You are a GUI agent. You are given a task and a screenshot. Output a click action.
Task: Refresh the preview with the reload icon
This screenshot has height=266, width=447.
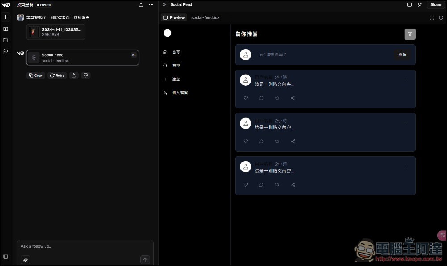coord(441,17)
